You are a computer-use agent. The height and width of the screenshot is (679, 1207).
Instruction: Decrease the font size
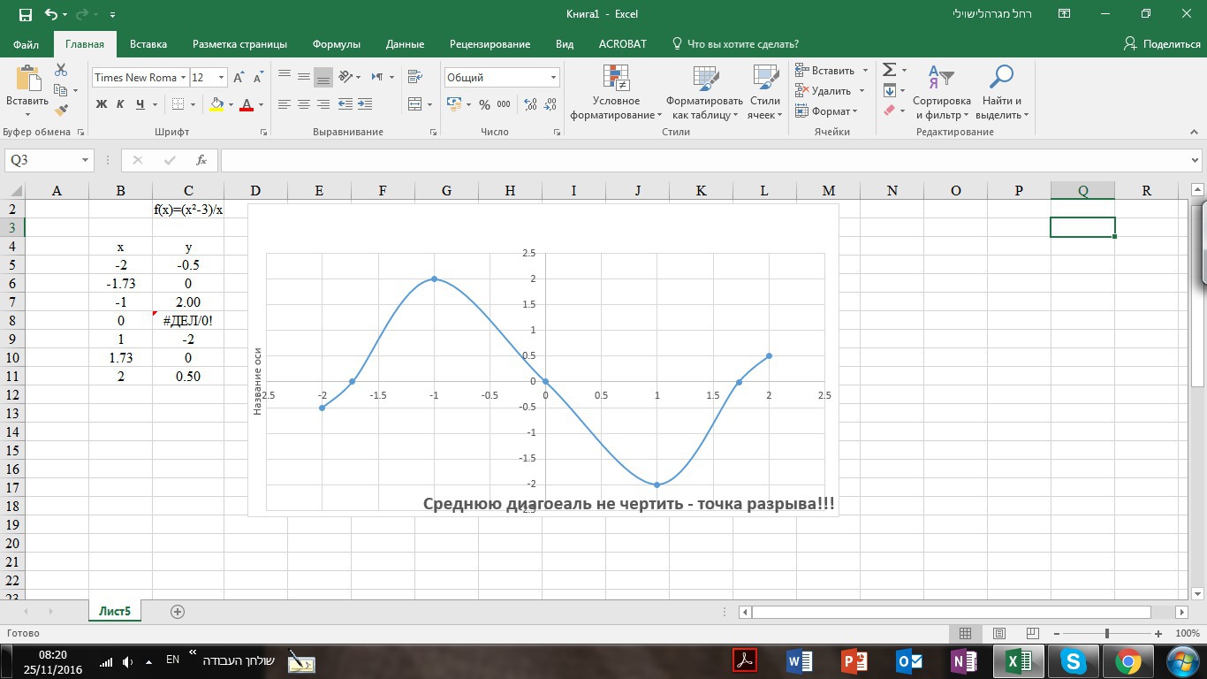click(x=258, y=78)
